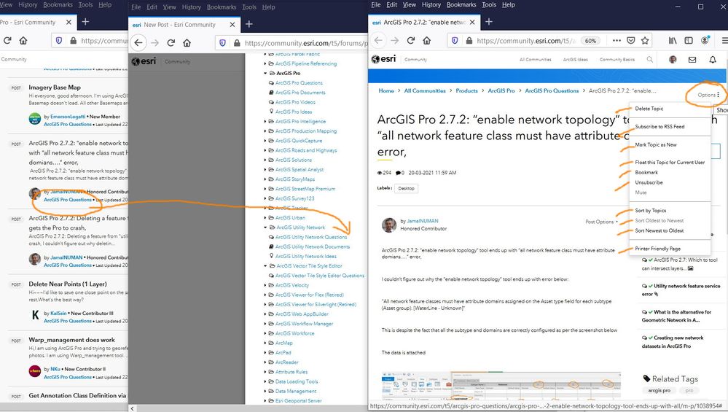The height and width of the screenshot is (412, 728).
Task: Open the JamalNUMAN author link on the post
Action: click(422, 221)
